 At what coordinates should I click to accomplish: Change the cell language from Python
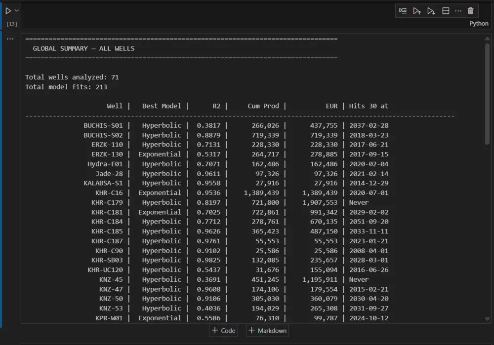tap(479, 24)
